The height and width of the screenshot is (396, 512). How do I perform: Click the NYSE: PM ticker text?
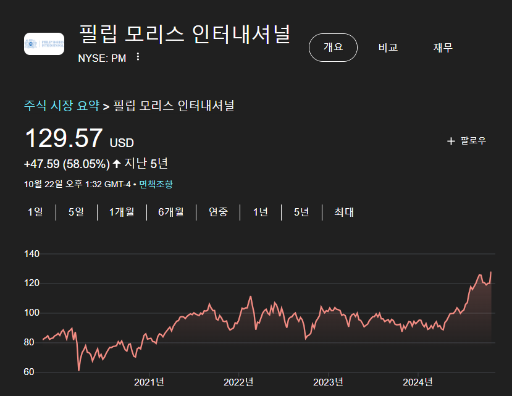(x=102, y=58)
